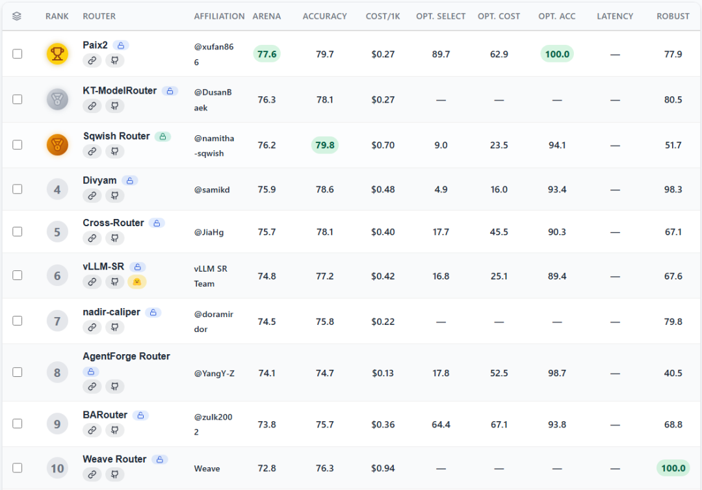
Task: Tick the checkbox for Paix2 row
Action: 18,54
